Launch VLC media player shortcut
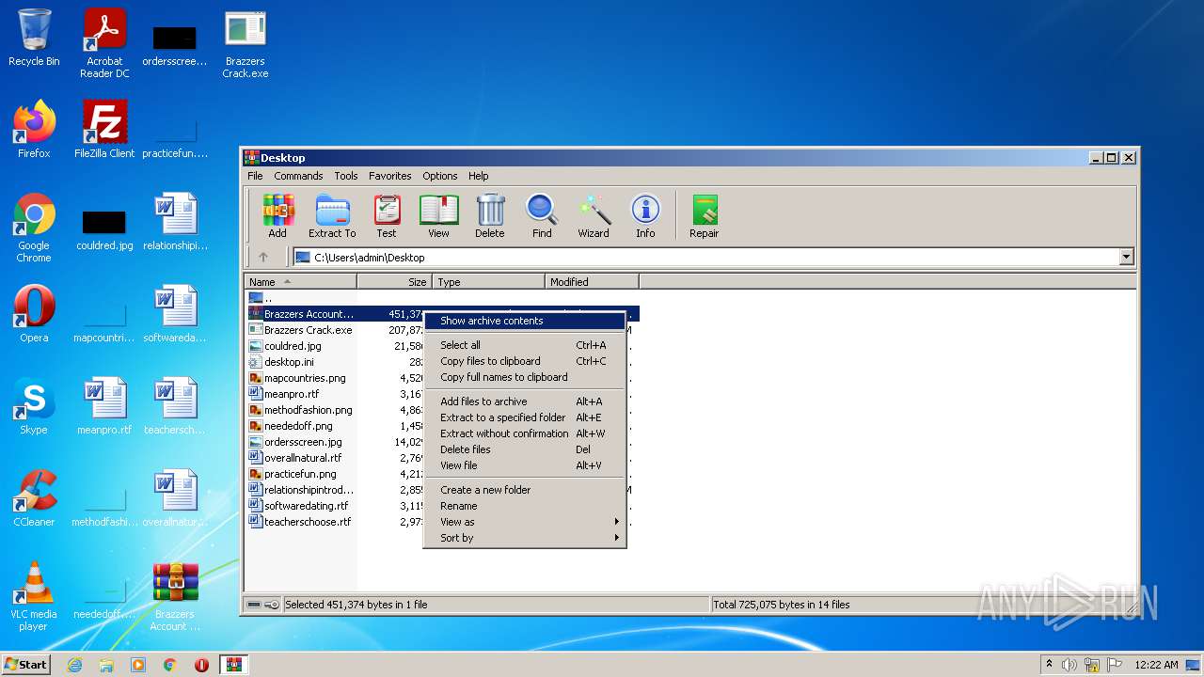Image resolution: width=1204 pixels, height=677 pixels. pos(34,596)
